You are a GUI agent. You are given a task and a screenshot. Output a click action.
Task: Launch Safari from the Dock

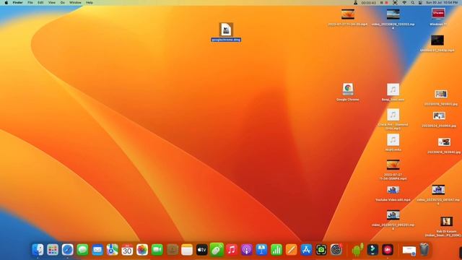(x=67, y=250)
